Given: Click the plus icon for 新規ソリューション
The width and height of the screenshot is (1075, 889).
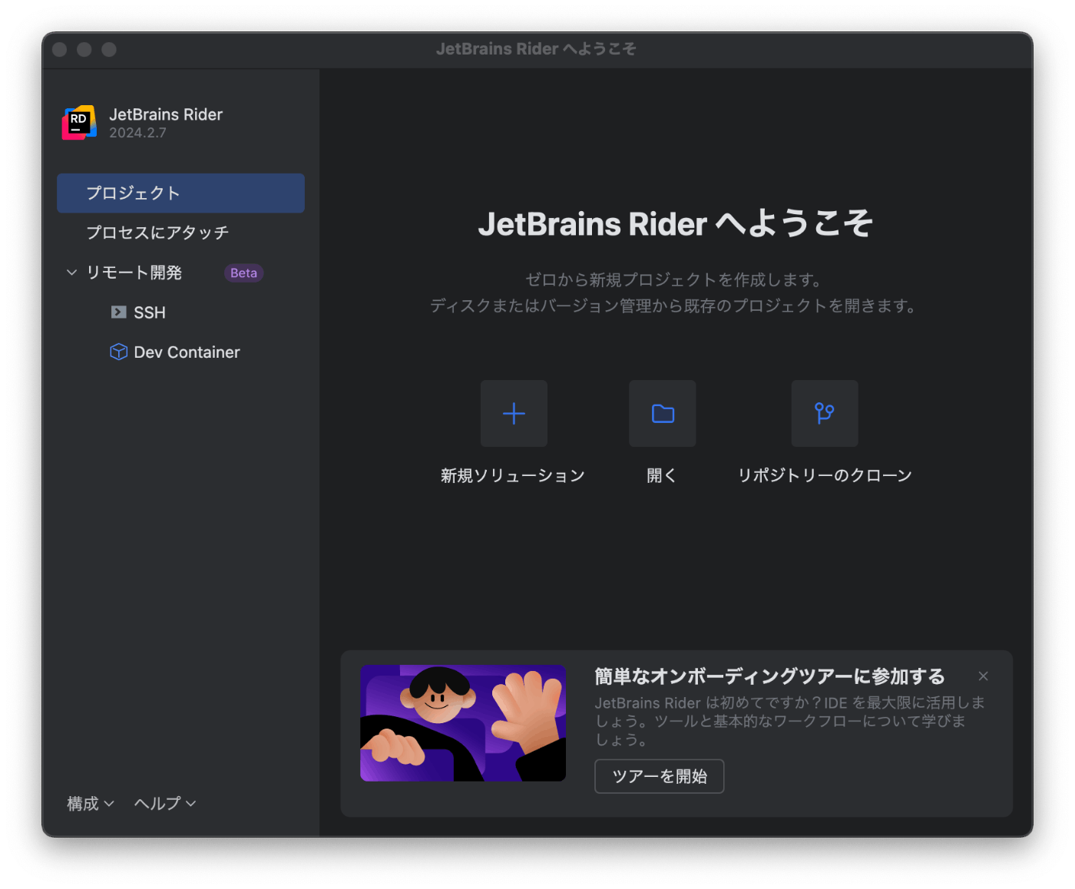Looking at the screenshot, I should pyautogui.click(x=514, y=414).
